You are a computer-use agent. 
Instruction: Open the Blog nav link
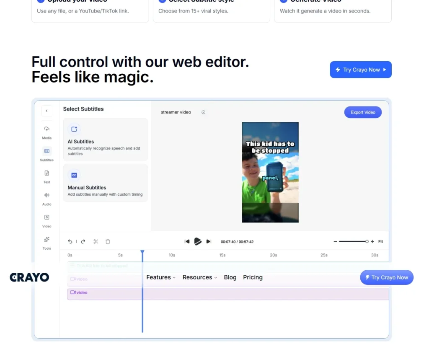[x=230, y=277]
